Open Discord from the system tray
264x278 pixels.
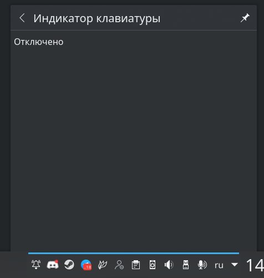(x=53, y=265)
